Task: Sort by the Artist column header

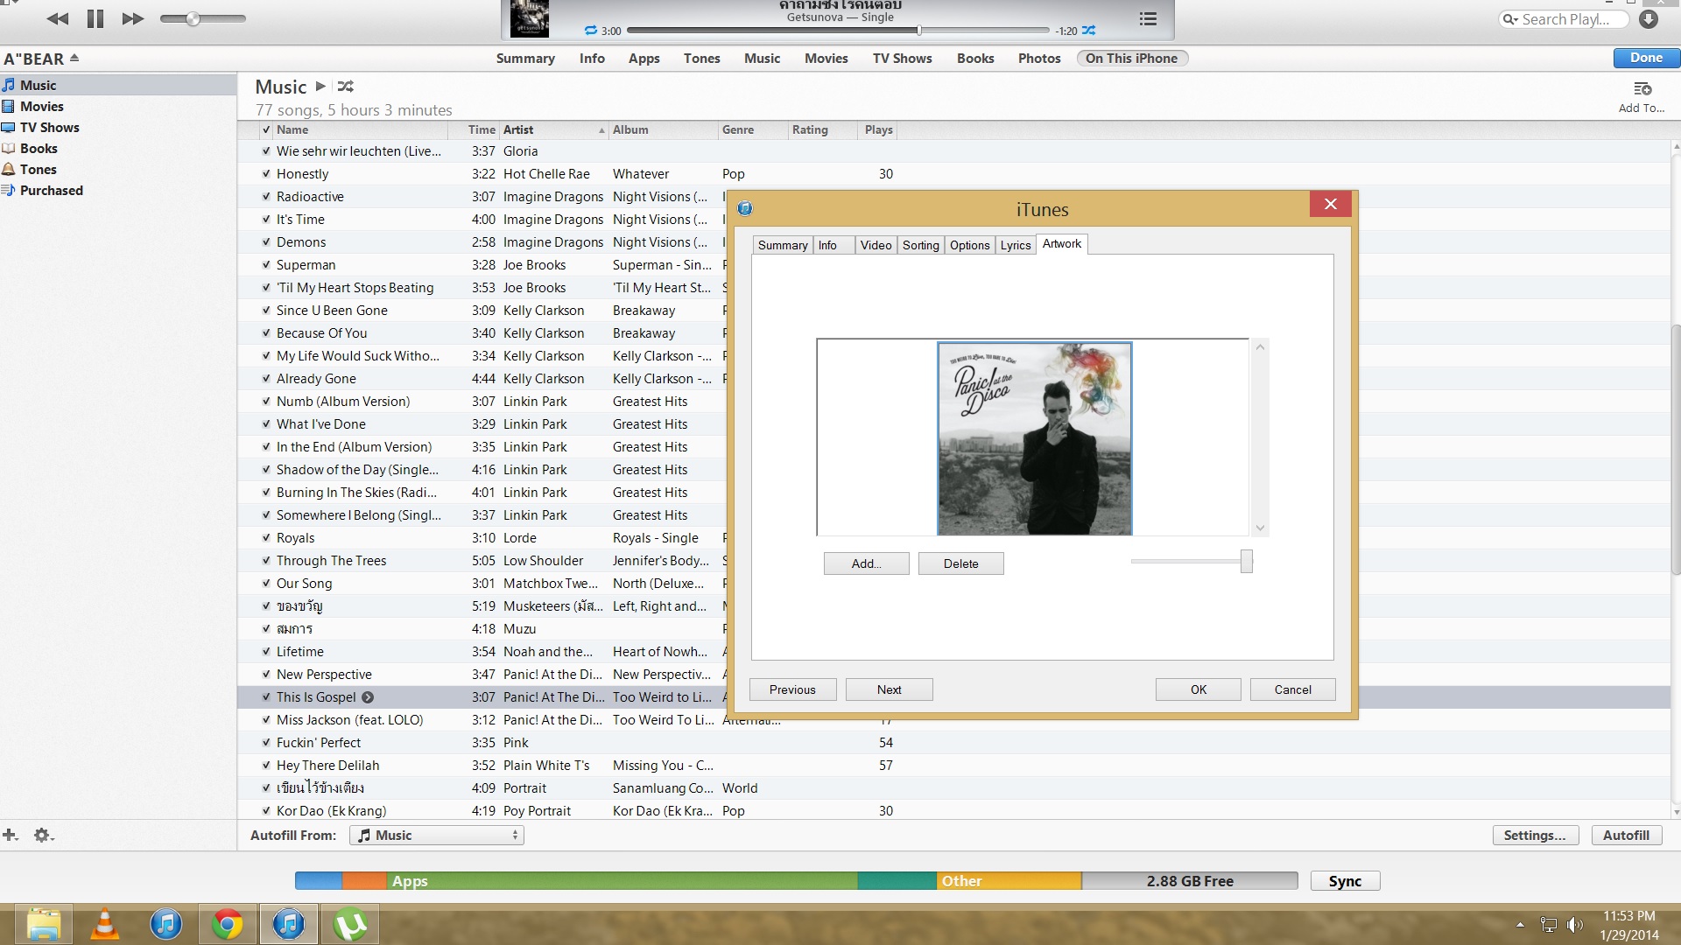Action: [553, 129]
